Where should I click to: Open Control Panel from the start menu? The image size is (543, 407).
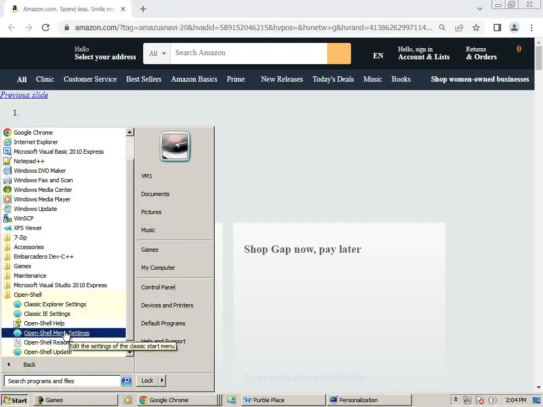(x=158, y=287)
